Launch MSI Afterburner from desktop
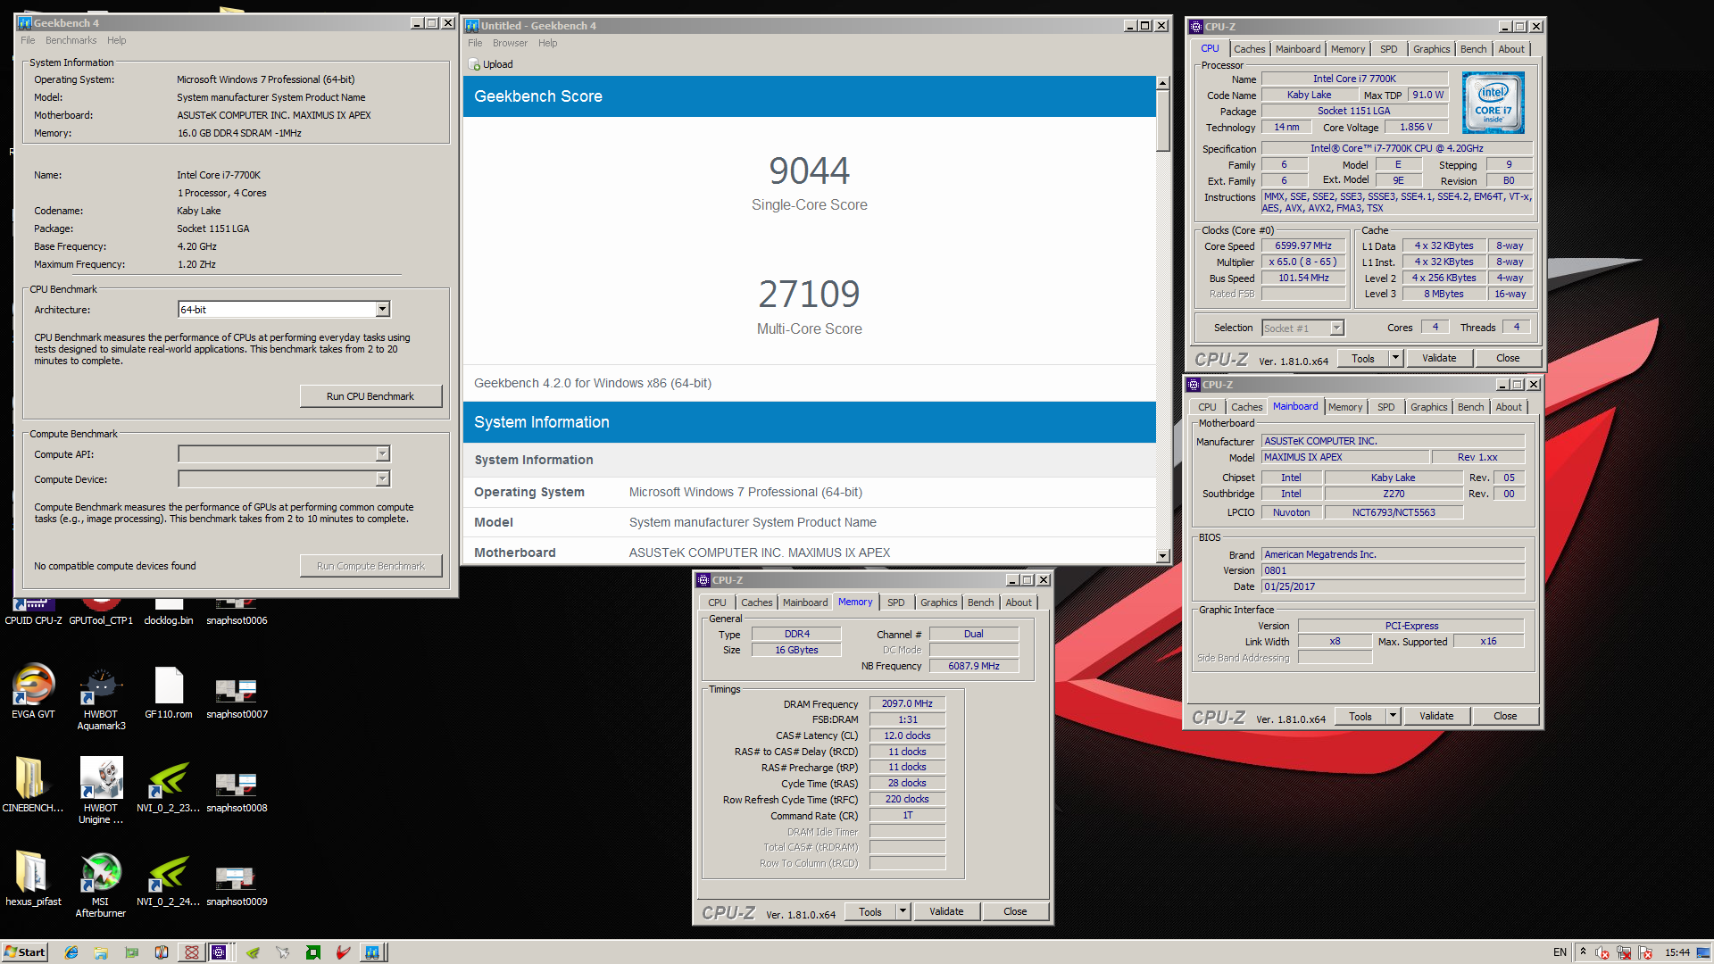This screenshot has height=964, width=1714. tap(101, 885)
